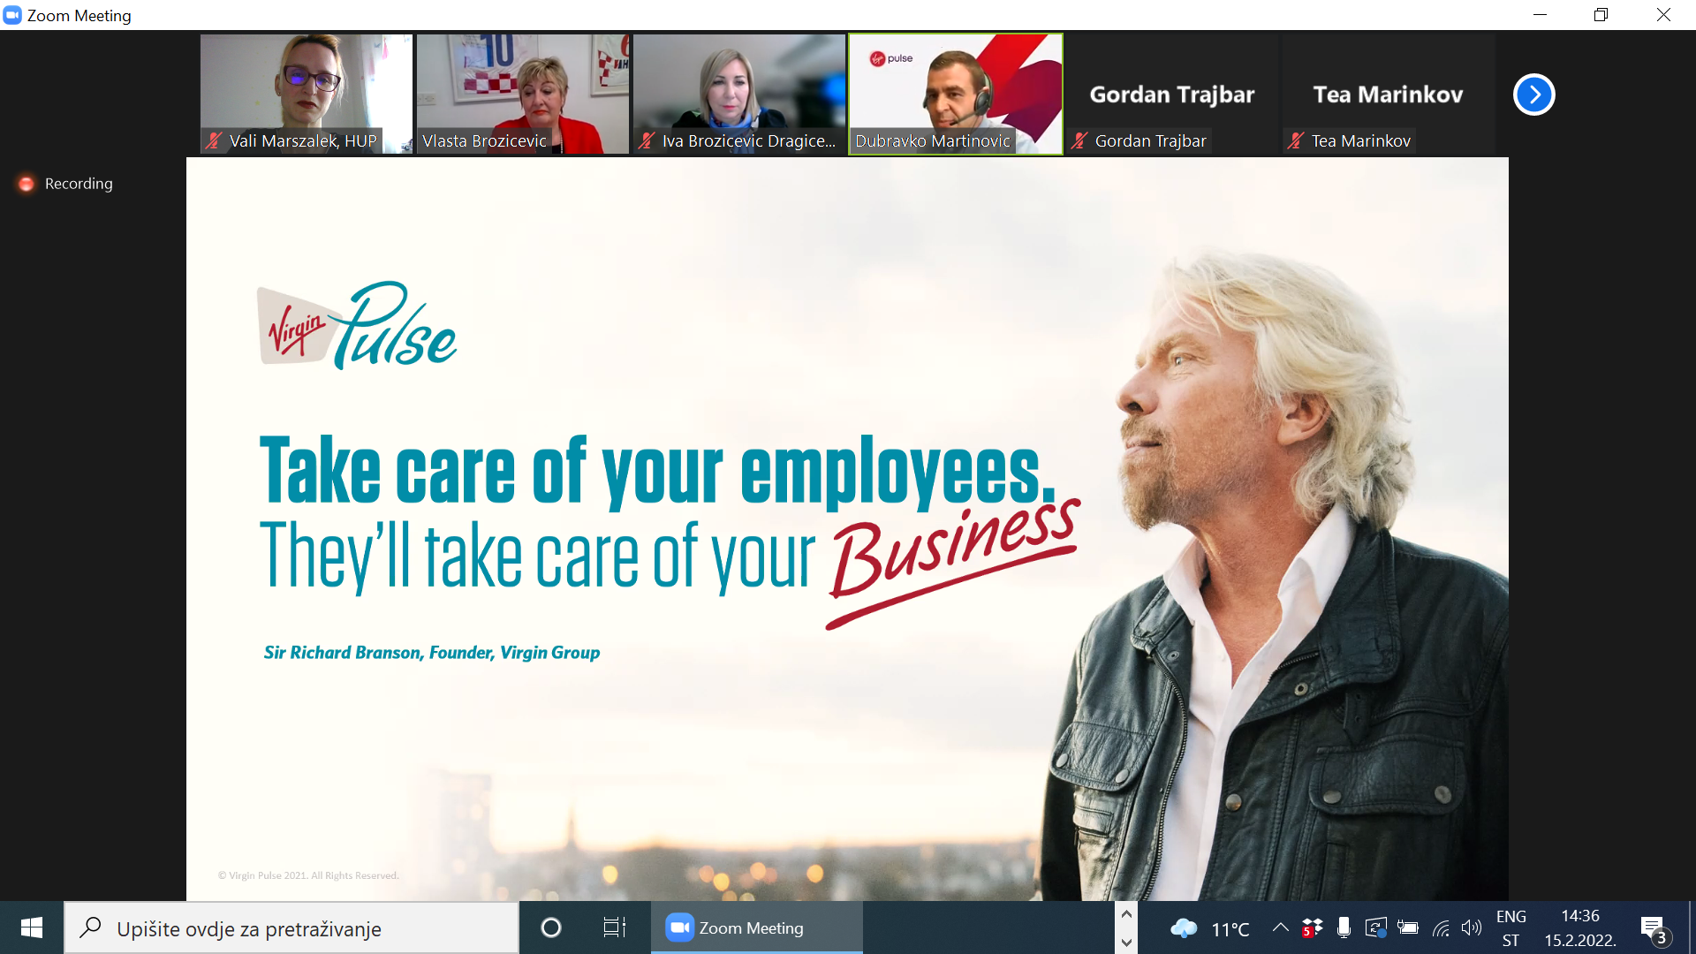Click the Zoom Meeting taskbar button
This screenshot has width=1696, height=954.
click(x=757, y=927)
